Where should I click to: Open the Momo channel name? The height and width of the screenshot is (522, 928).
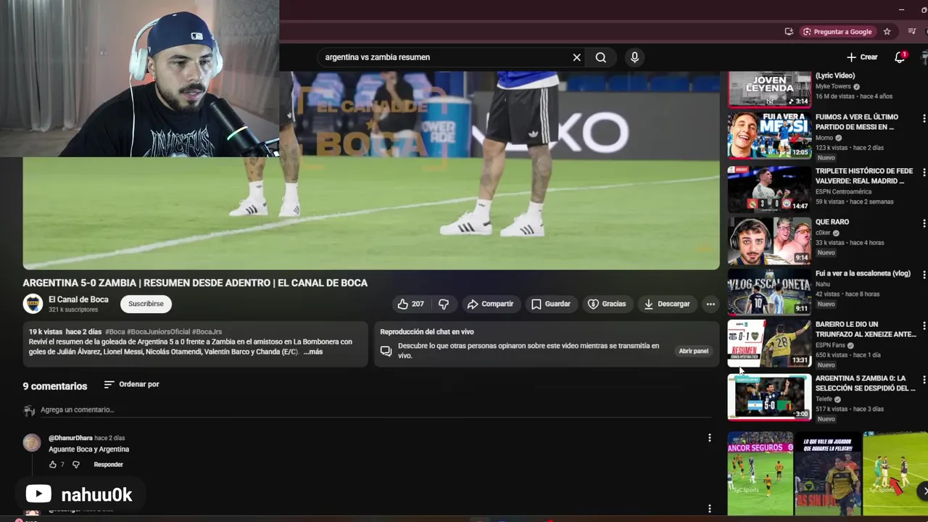824,138
